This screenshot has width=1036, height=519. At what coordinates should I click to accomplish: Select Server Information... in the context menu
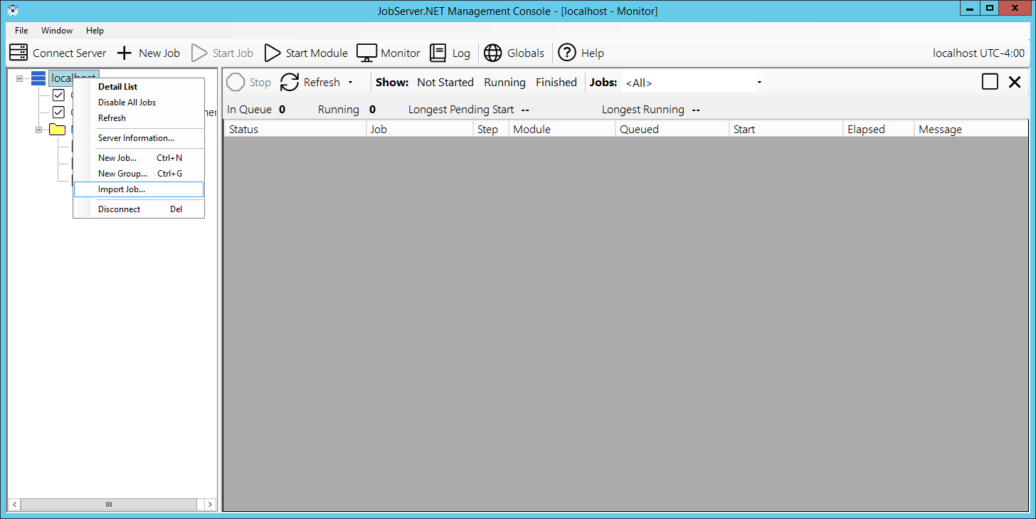coord(136,138)
